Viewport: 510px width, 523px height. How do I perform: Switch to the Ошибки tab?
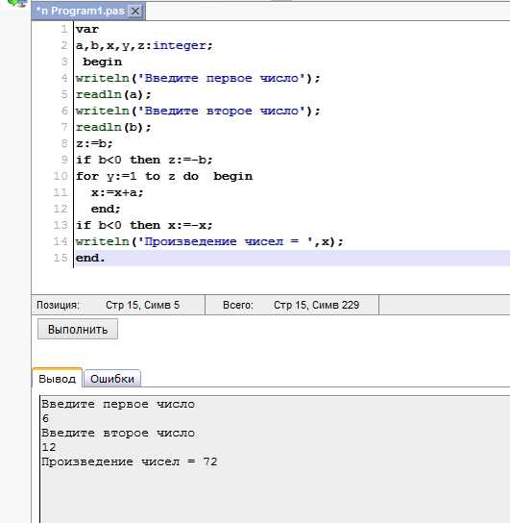pos(112,379)
